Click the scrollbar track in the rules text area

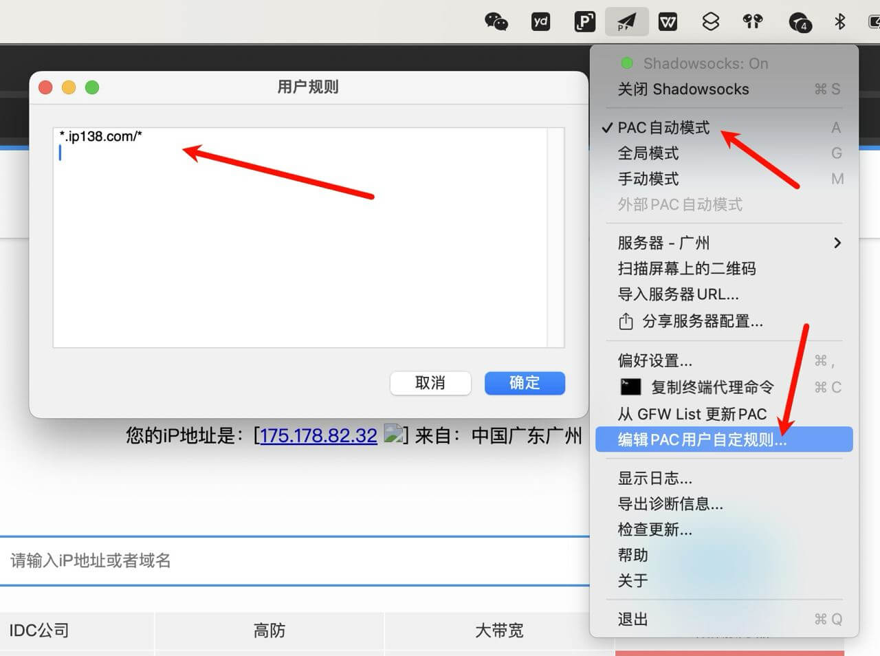555,237
